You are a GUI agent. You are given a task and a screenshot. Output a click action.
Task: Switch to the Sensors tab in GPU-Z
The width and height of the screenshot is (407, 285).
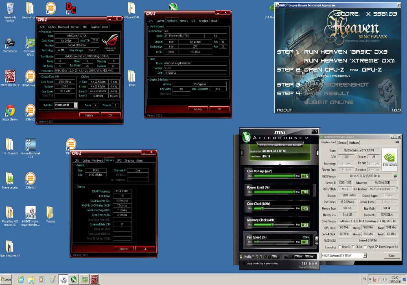click(x=342, y=142)
